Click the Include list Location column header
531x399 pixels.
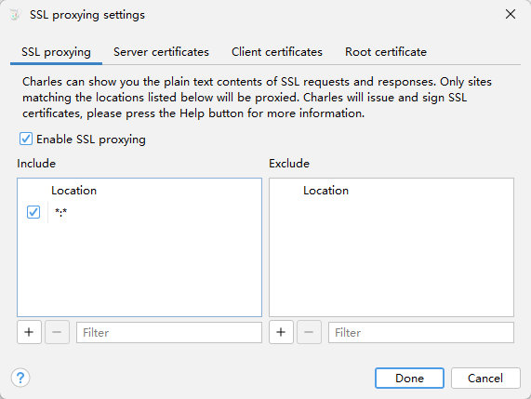click(x=73, y=191)
